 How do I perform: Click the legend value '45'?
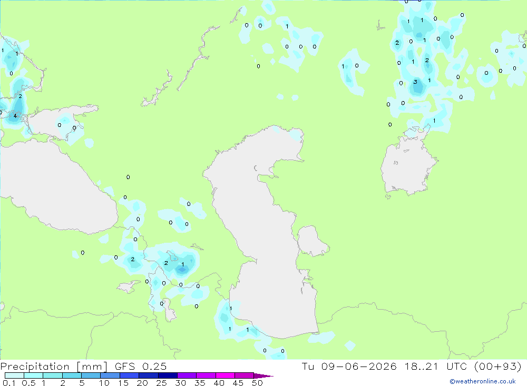coord(238,383)
